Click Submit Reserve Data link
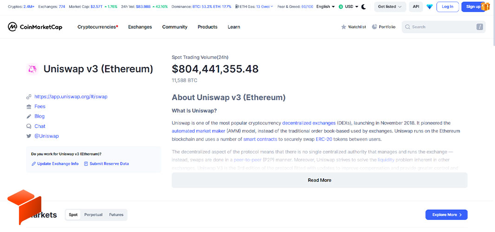 tap(106, 163)
